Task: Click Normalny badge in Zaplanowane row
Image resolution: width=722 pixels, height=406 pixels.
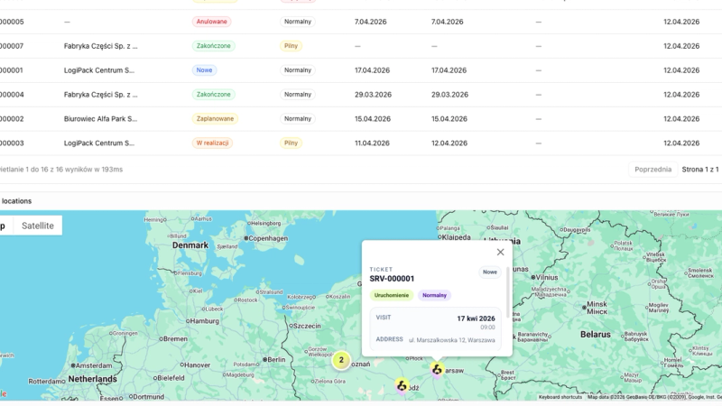Action: (298, 119)
